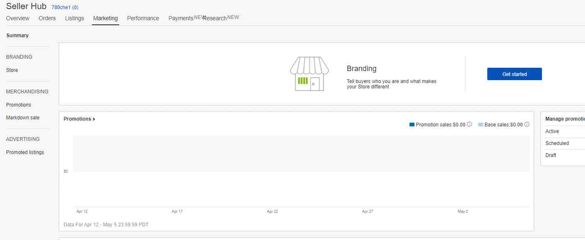Viewport: 585px width, 240px height.
Task: Switch to the Research tab
Action: pos(215,18)
